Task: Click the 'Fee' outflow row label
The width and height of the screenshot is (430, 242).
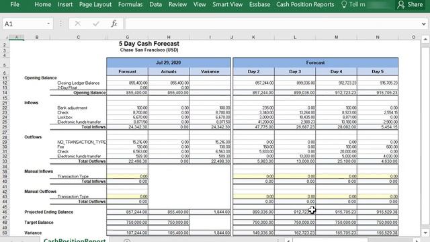Action: (x=60, y=147)
